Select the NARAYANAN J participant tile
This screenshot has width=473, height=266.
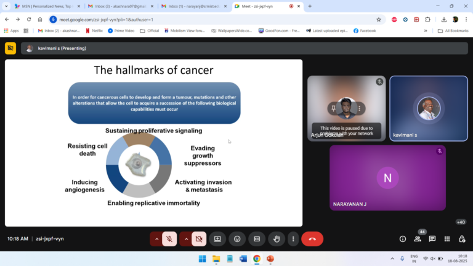(387, 178)
